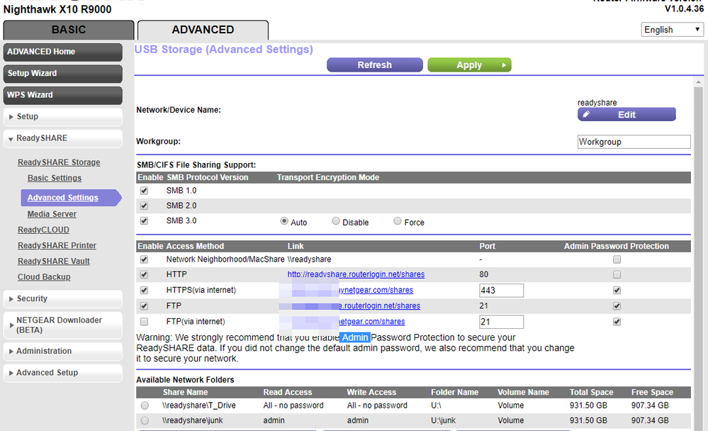
Task: Switch to the ADVANCED tab
Action: click(x=202, y=30)
